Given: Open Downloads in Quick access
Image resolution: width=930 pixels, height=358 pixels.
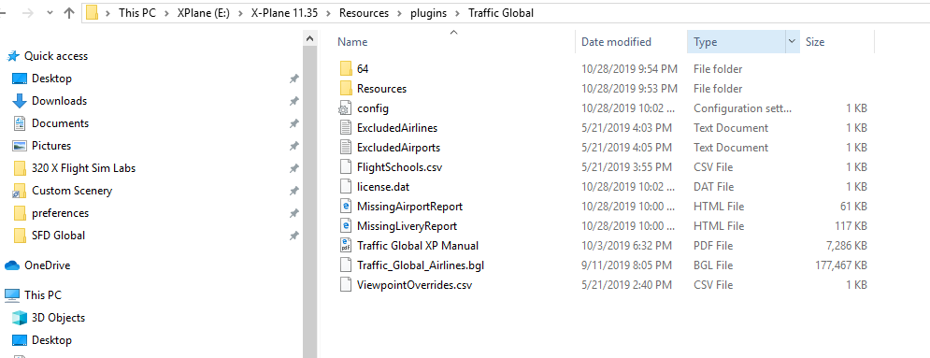Looking at the screenshot, I should (59, 101).
